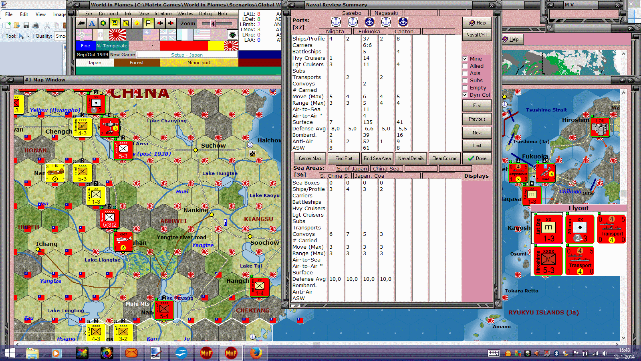Select the Japanese rising sun flag

(x=117, y=35)
